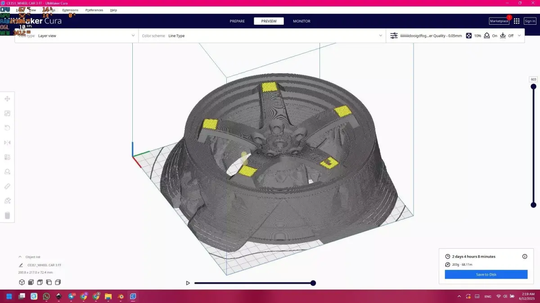
Task: Click the material usage spool icon
Action: tap(448, 264)
